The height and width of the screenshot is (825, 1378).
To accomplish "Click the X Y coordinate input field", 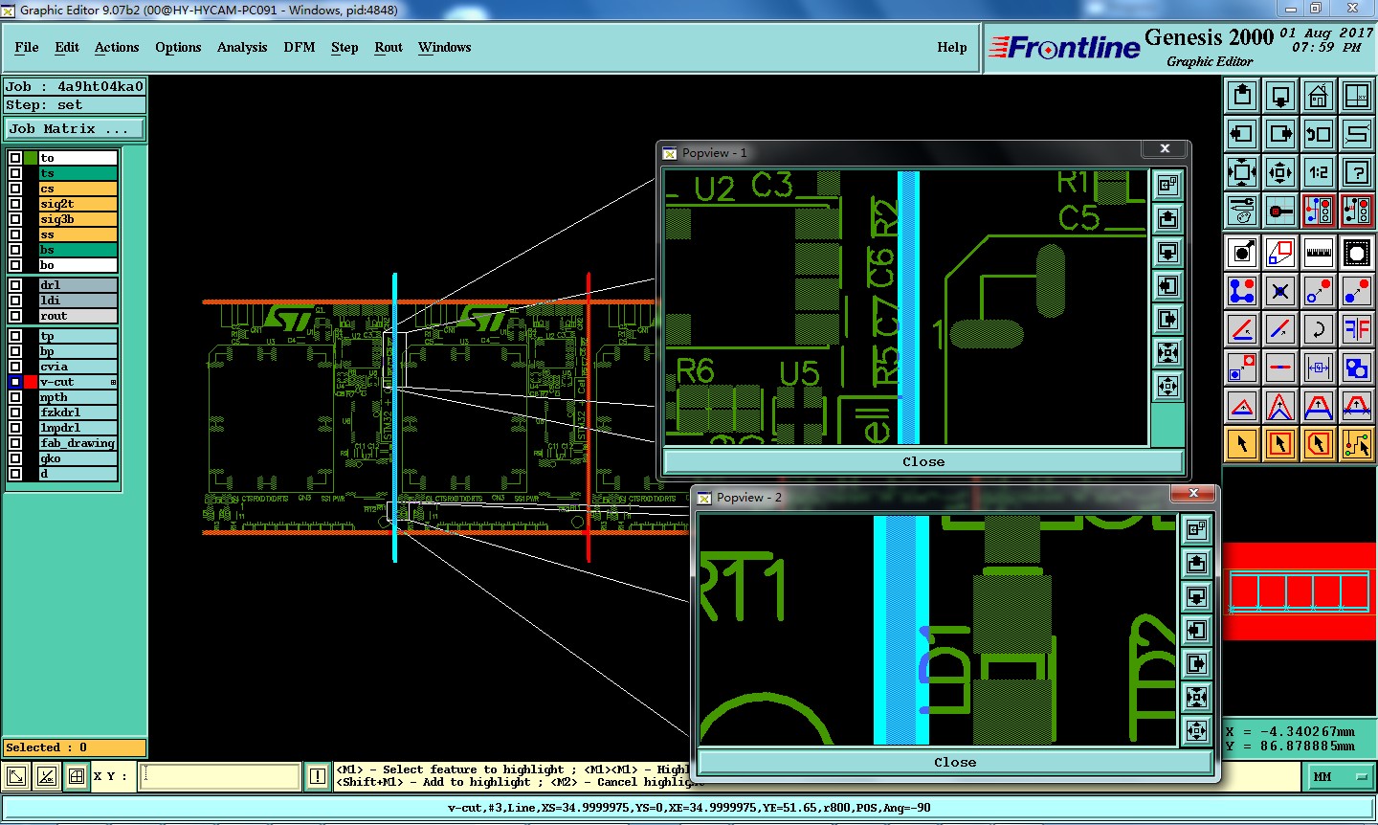I will tap(221, 776).
